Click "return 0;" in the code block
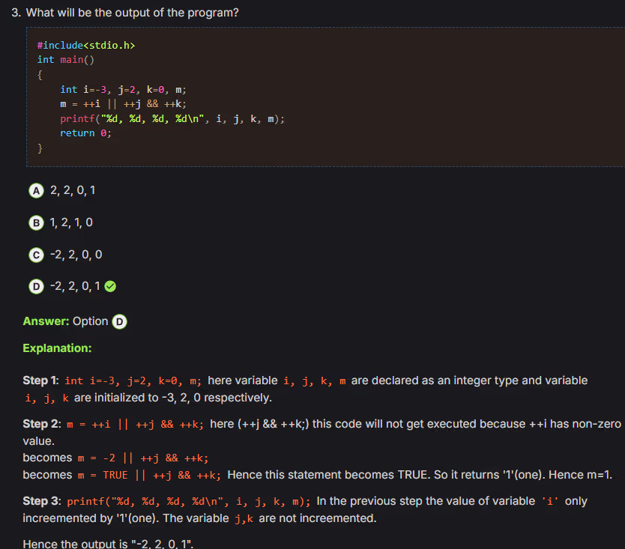The width and height of the screenshot is (625, 549). (x=85, y=133)
